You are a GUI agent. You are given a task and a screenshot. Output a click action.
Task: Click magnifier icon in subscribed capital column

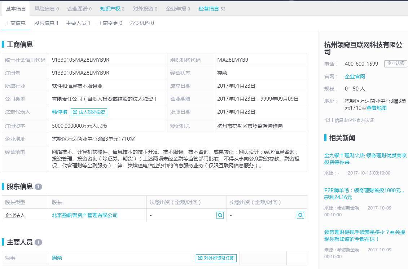[220, 215]
